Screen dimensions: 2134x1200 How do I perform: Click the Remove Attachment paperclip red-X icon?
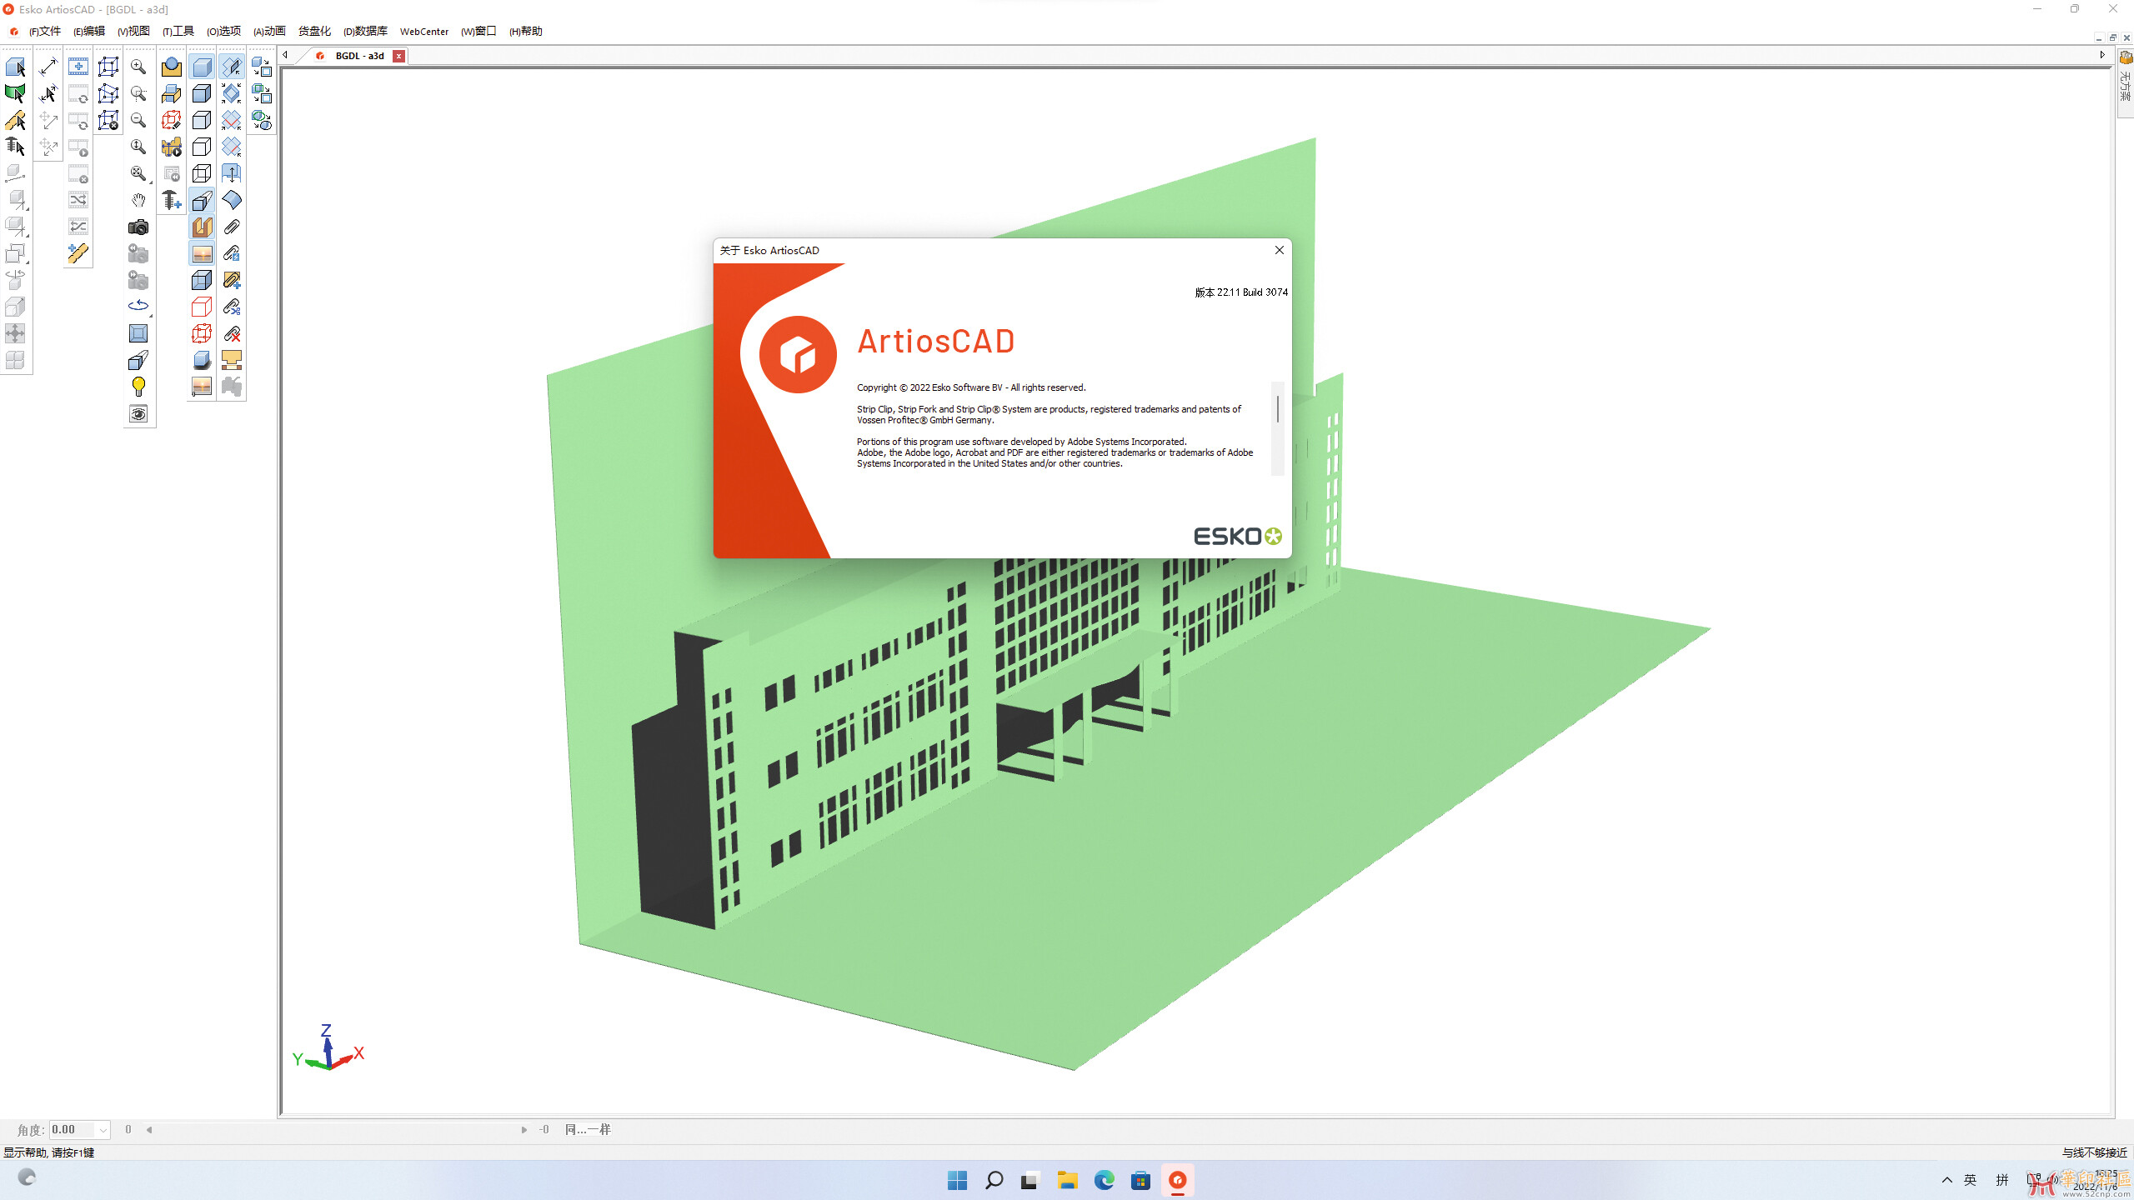(232, 333)
